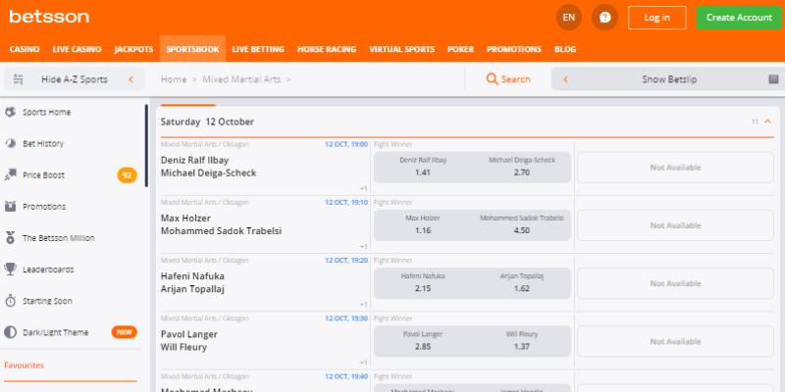Viewport: 785px width, 392px height.
Task: Show +1 markets for Hafeni Nafuka fight
Action: (x=364, y=305)
